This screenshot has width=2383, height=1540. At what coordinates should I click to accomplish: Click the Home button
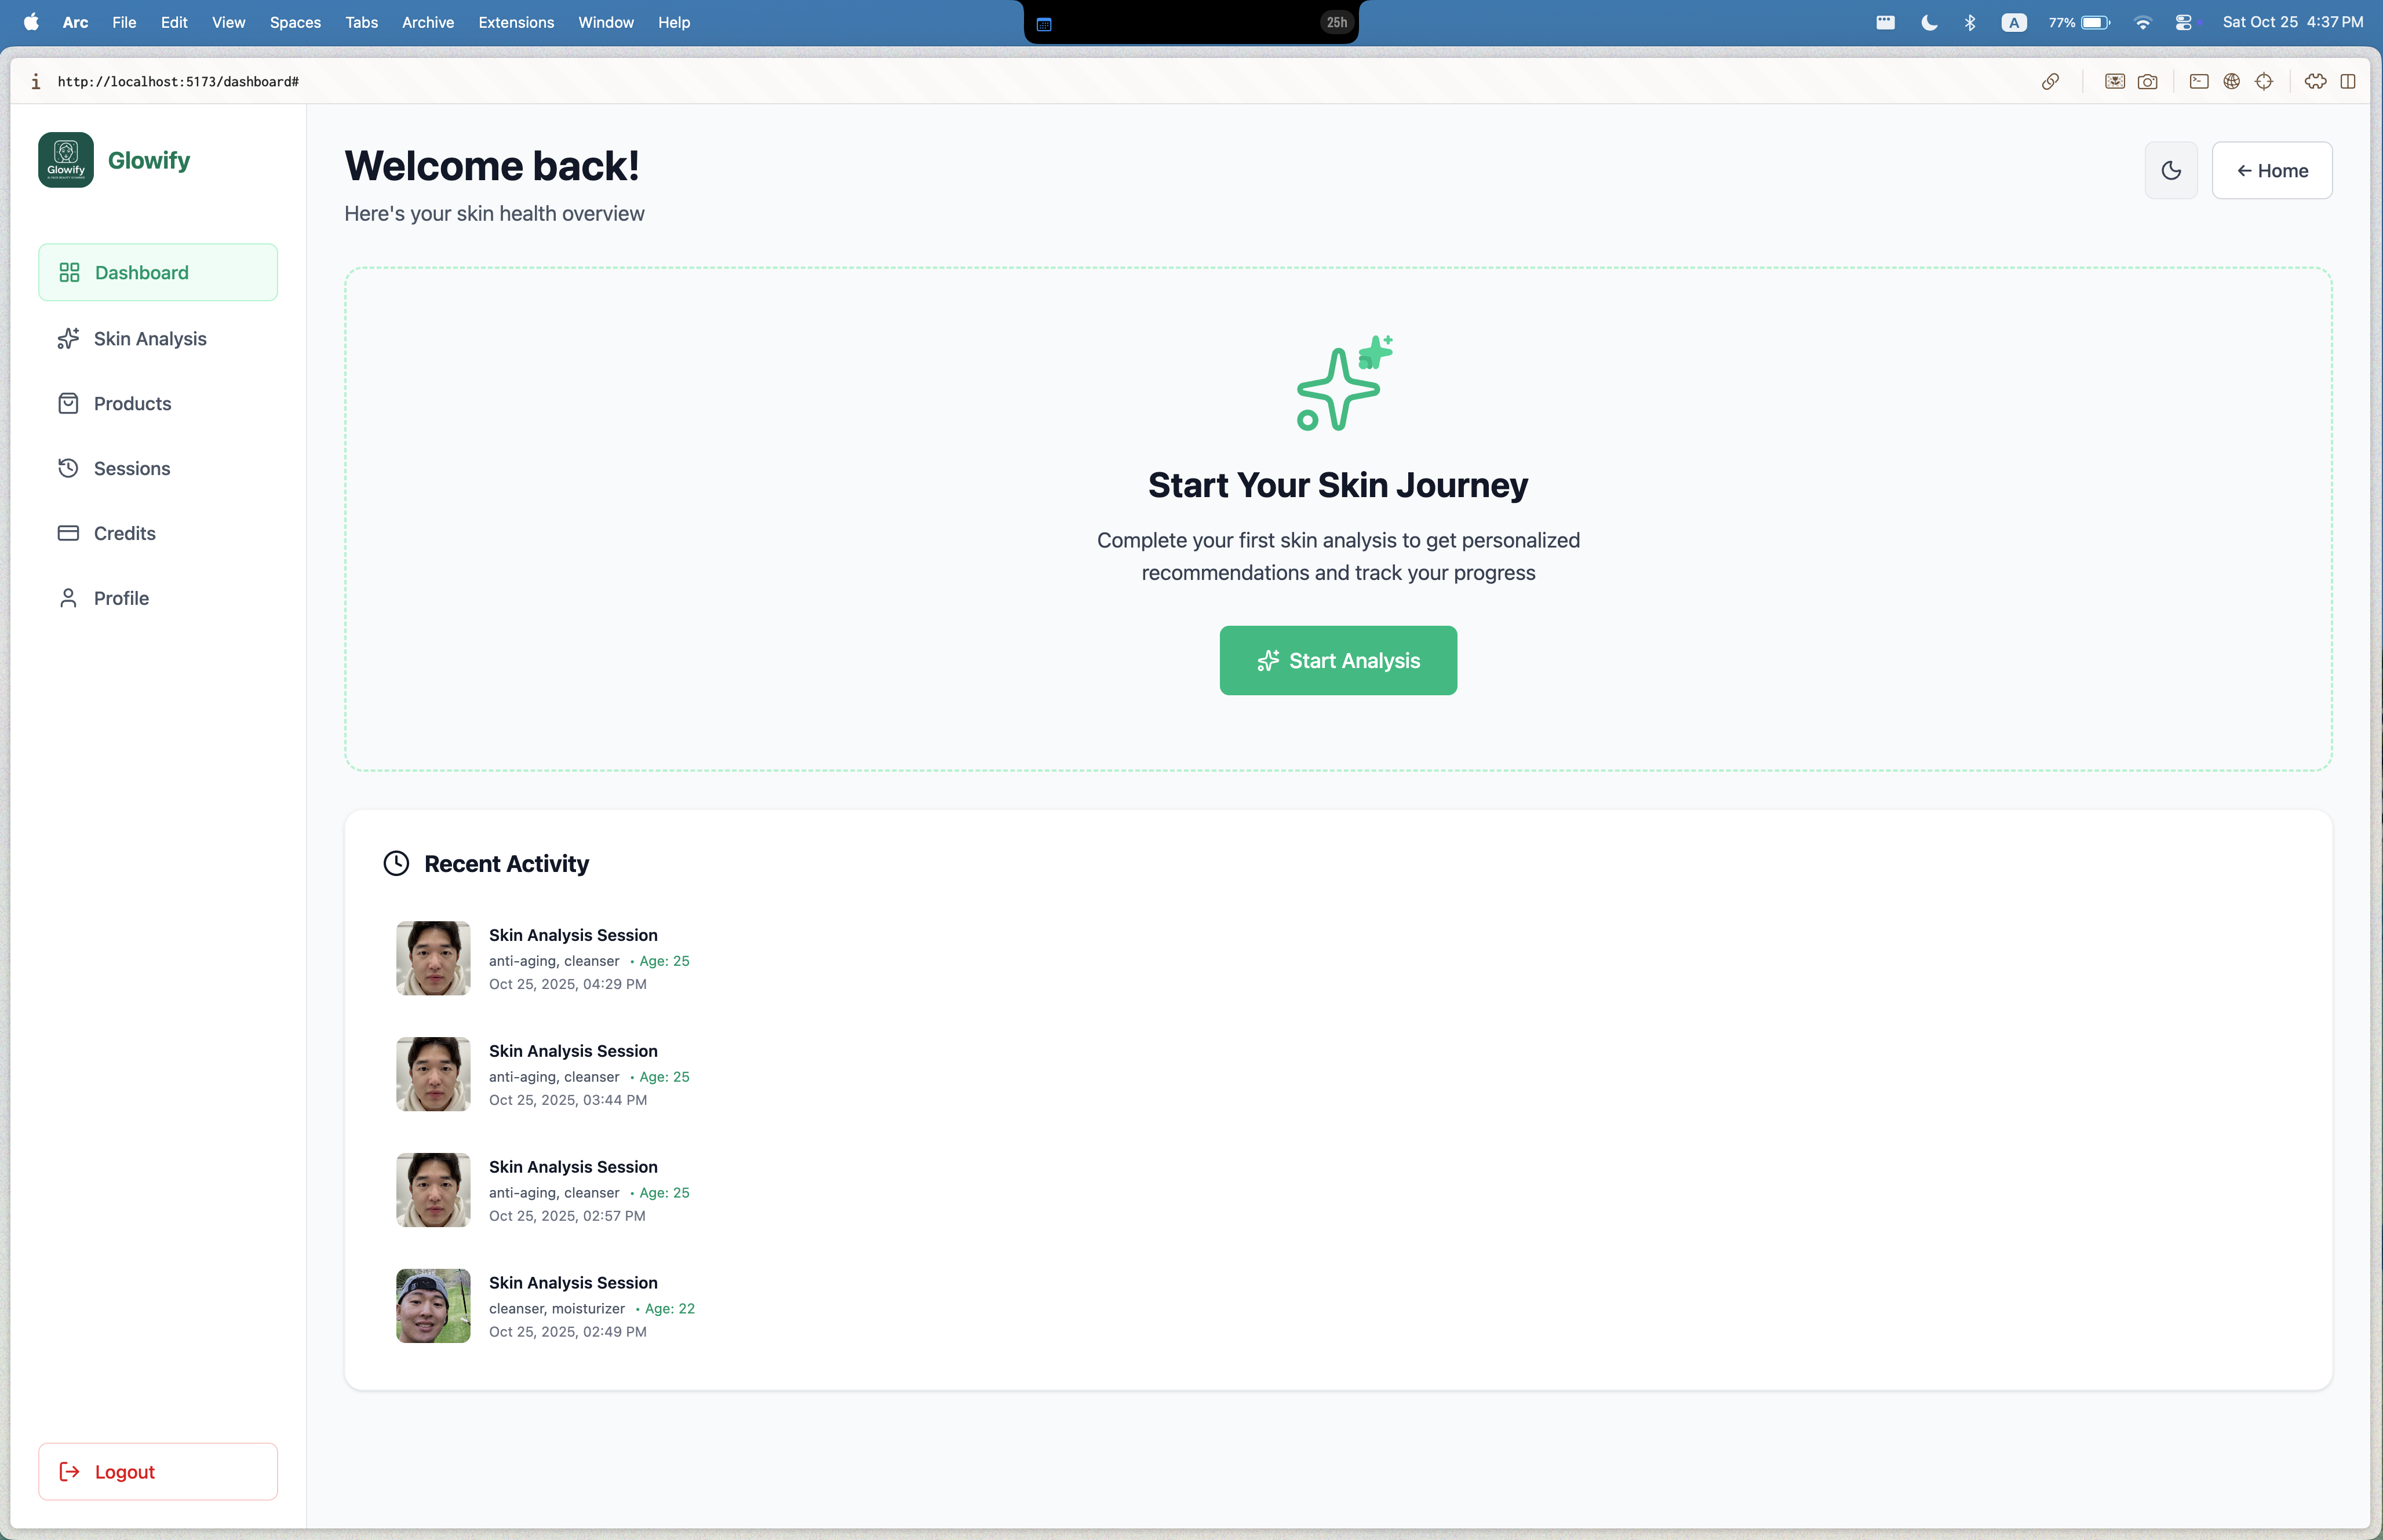[x=2271, y=171]
